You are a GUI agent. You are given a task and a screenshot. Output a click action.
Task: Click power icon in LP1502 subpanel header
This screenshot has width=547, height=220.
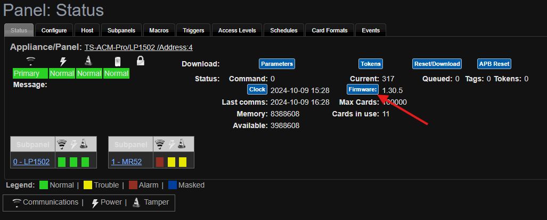pos(74,144)
